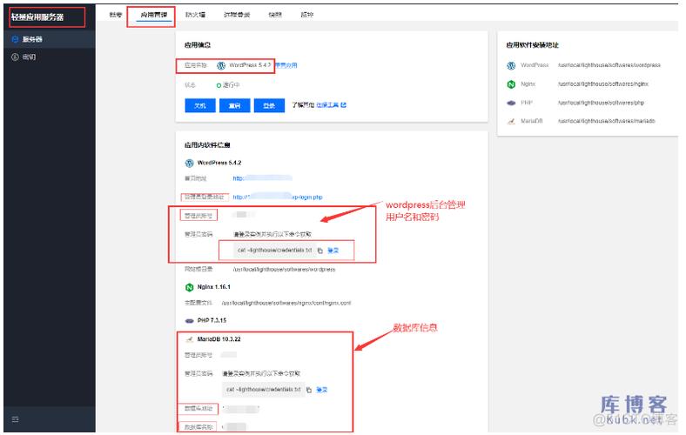The height and width of the screenshot is (435, 686).
Task: Open the 监控 tab
Action: [307, 15]
